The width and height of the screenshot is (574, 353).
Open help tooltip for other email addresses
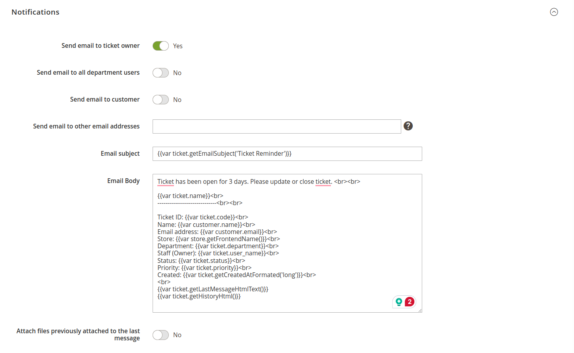[x=408, y=126]
